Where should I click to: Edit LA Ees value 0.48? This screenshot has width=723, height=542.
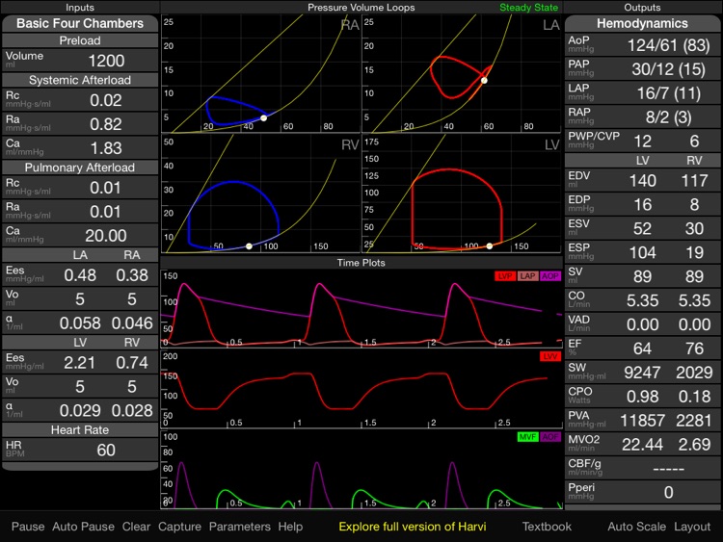pos(80,275)
